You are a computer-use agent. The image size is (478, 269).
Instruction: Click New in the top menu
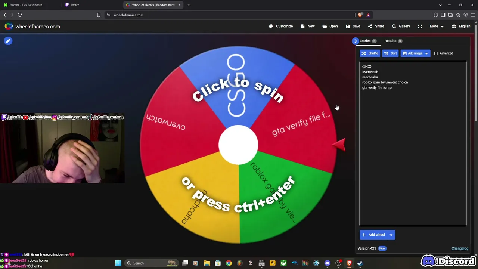click(x=308, y=27)
